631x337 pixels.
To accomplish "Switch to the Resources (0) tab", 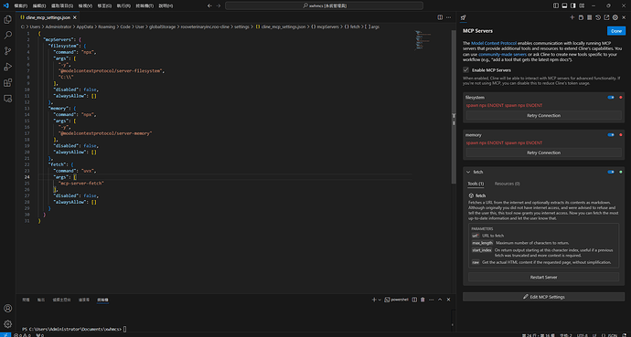I will pyautogui.click(x=507, y=184).
